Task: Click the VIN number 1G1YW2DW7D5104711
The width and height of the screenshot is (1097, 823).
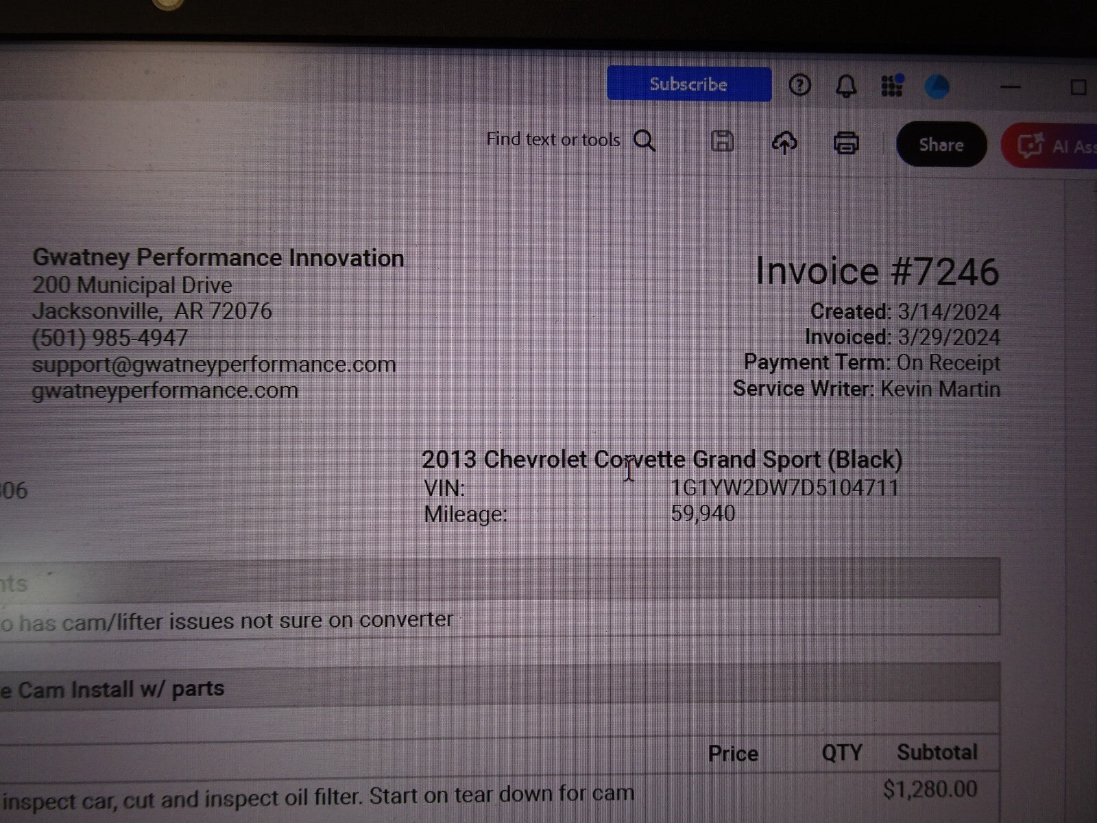Action: point(784,488)
